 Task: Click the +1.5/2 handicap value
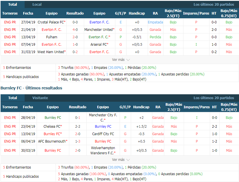[x=141, y=127]
